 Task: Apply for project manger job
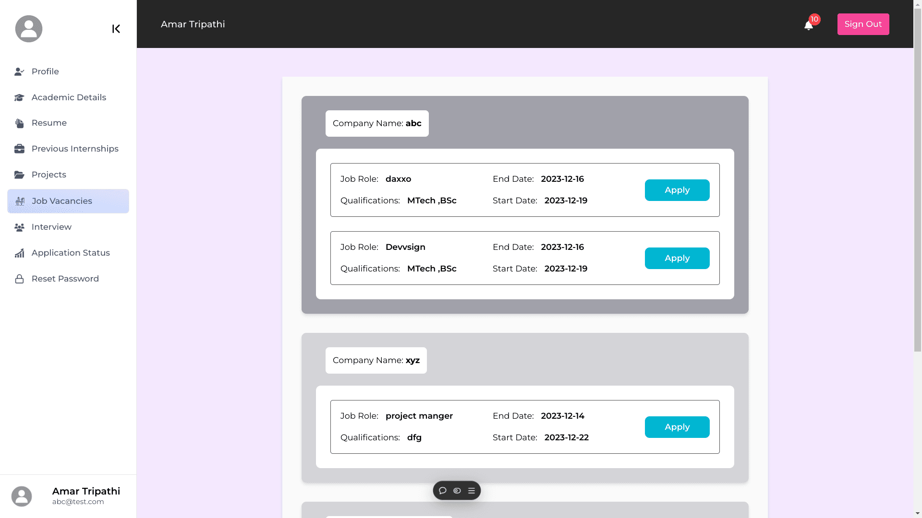click(x=677, y=427)
